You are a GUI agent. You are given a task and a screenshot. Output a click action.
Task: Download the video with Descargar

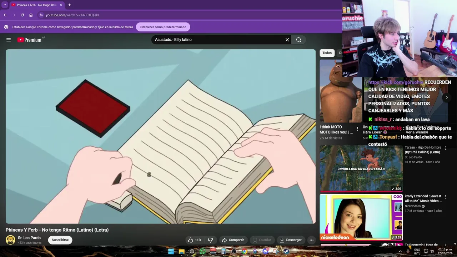[291, 240]
